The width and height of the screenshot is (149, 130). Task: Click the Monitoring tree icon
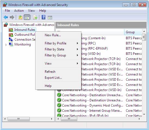[11, 44]
